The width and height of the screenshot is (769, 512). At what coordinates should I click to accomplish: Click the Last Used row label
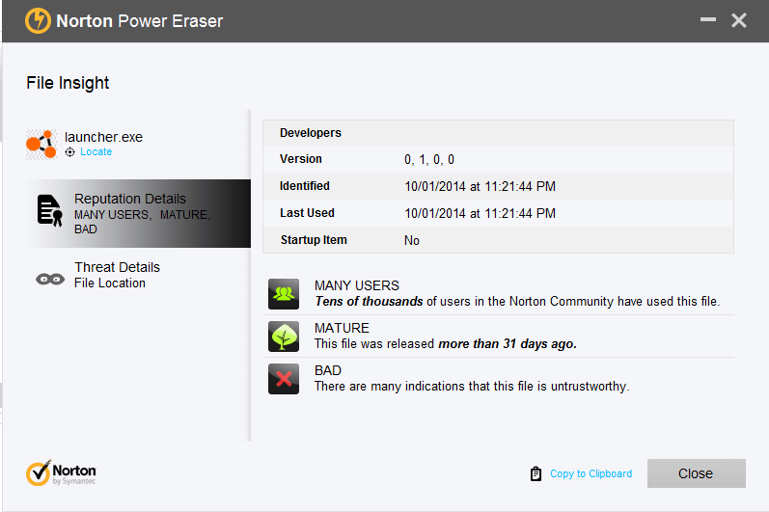[x=307, y=213]
